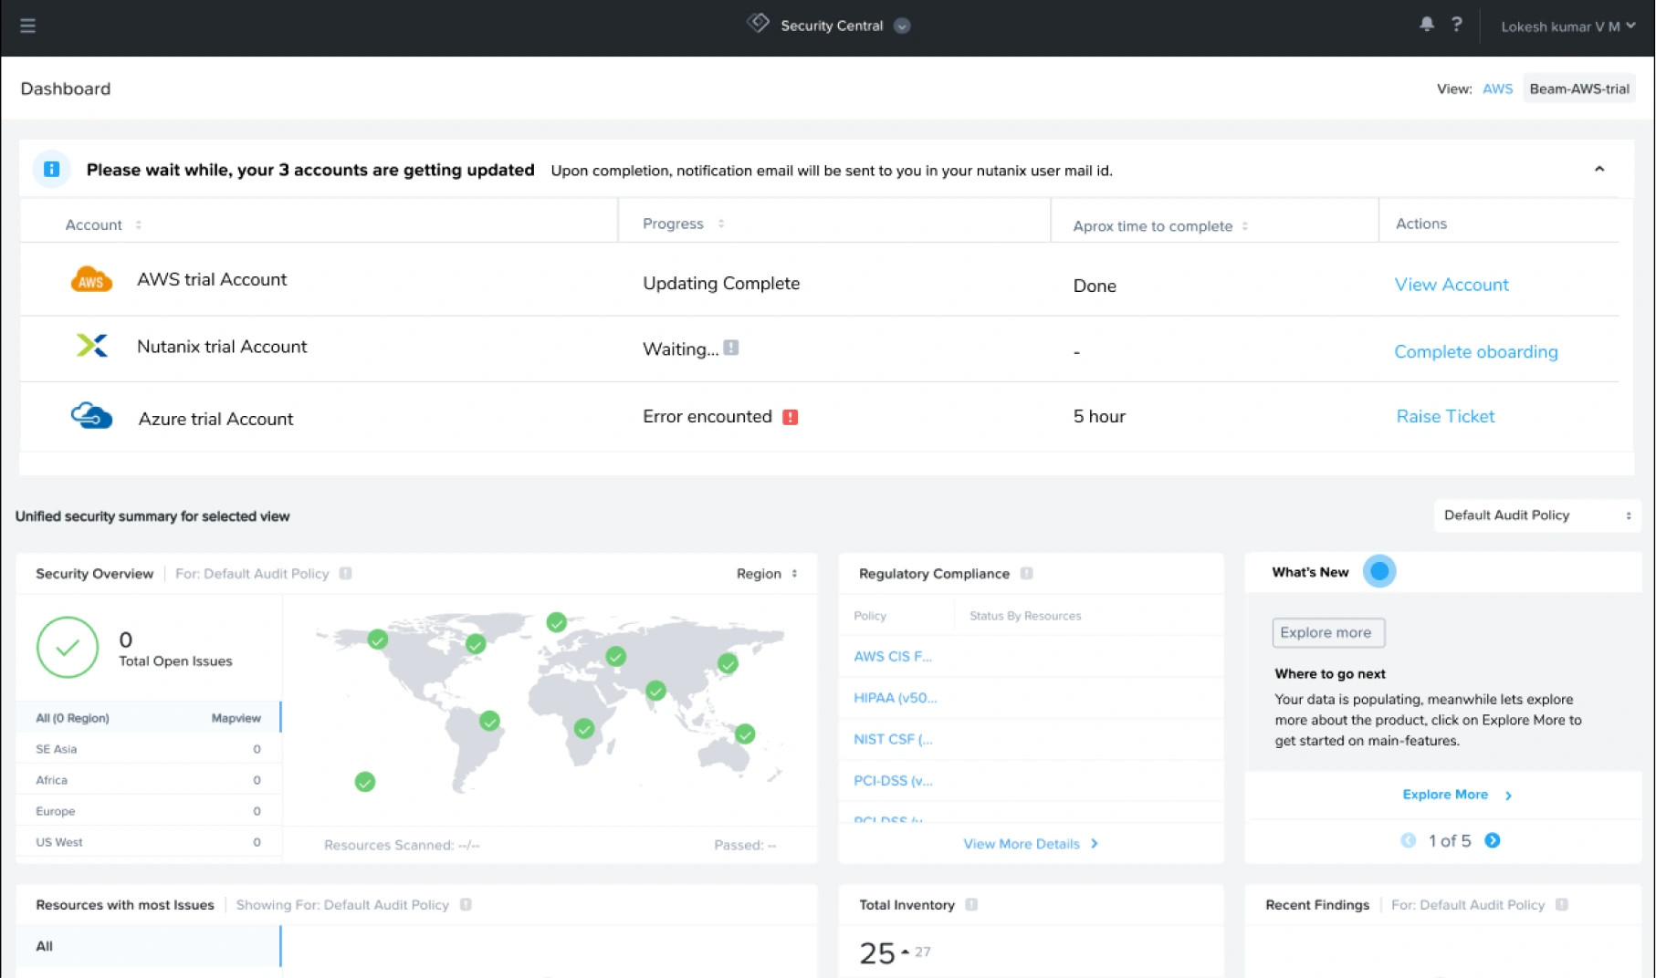Click info icon next to Security Overview policy
Screen dimensions: 1656x978
345,574
